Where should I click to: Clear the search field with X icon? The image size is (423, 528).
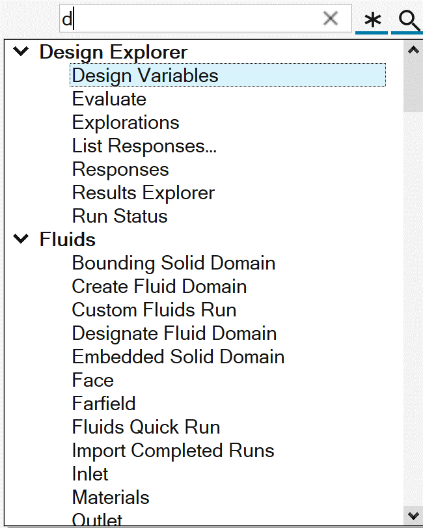(x=331, y=19)
